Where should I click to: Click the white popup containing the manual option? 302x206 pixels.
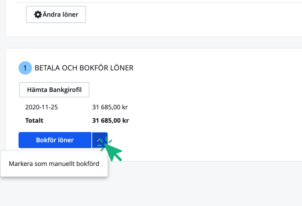[54, 164]
